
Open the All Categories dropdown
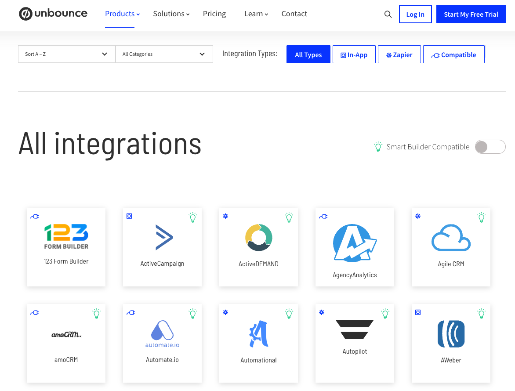[x=164, y=54]
